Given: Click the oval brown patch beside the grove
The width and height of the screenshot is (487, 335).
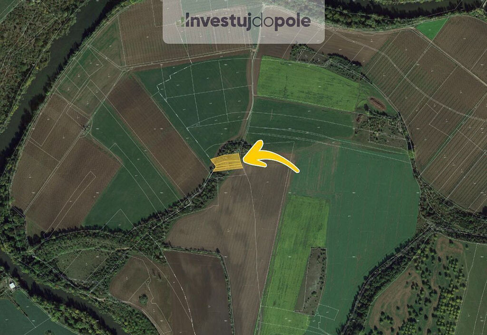Looking at the screenshot, I should coord(377,103).
